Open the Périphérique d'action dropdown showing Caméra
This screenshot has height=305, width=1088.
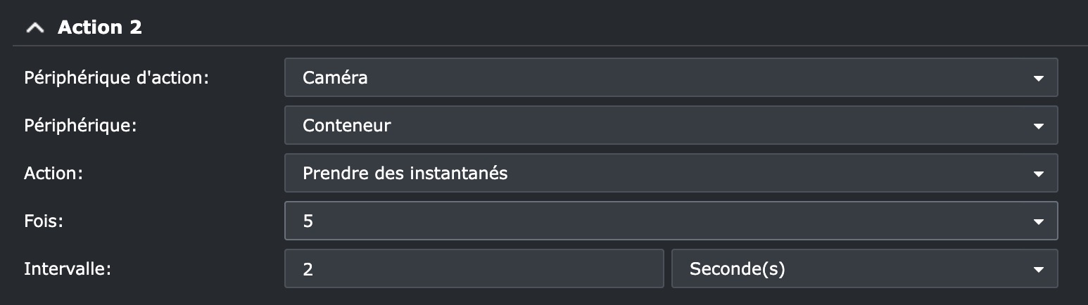pos(670,77)
